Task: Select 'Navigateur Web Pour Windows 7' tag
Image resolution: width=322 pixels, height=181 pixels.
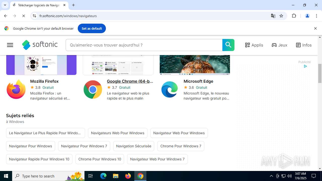Action: [x=157, y=159]
